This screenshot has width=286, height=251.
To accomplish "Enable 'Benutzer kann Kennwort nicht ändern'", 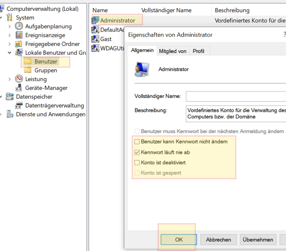I will [137, 142].
